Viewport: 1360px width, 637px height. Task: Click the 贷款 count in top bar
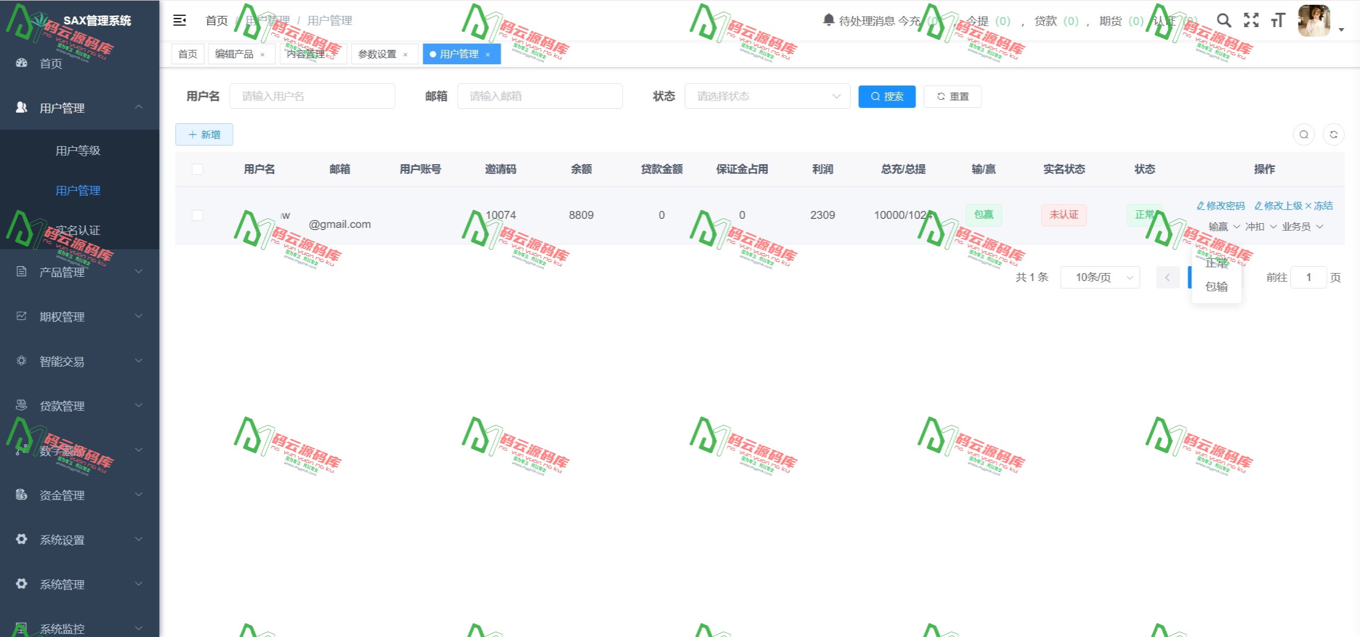[x=1070, y=21]
